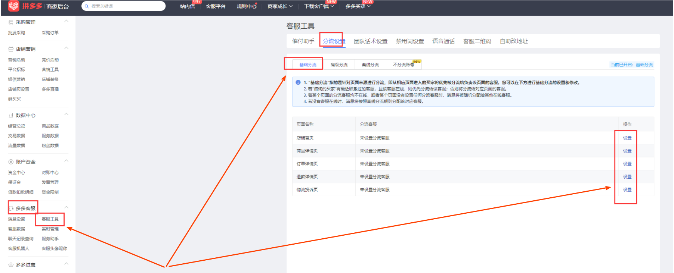The width and height of the screenshot is (674, 273).
Task: Open 客服头像昵称 in sidebar
Action: pos(54,249)
